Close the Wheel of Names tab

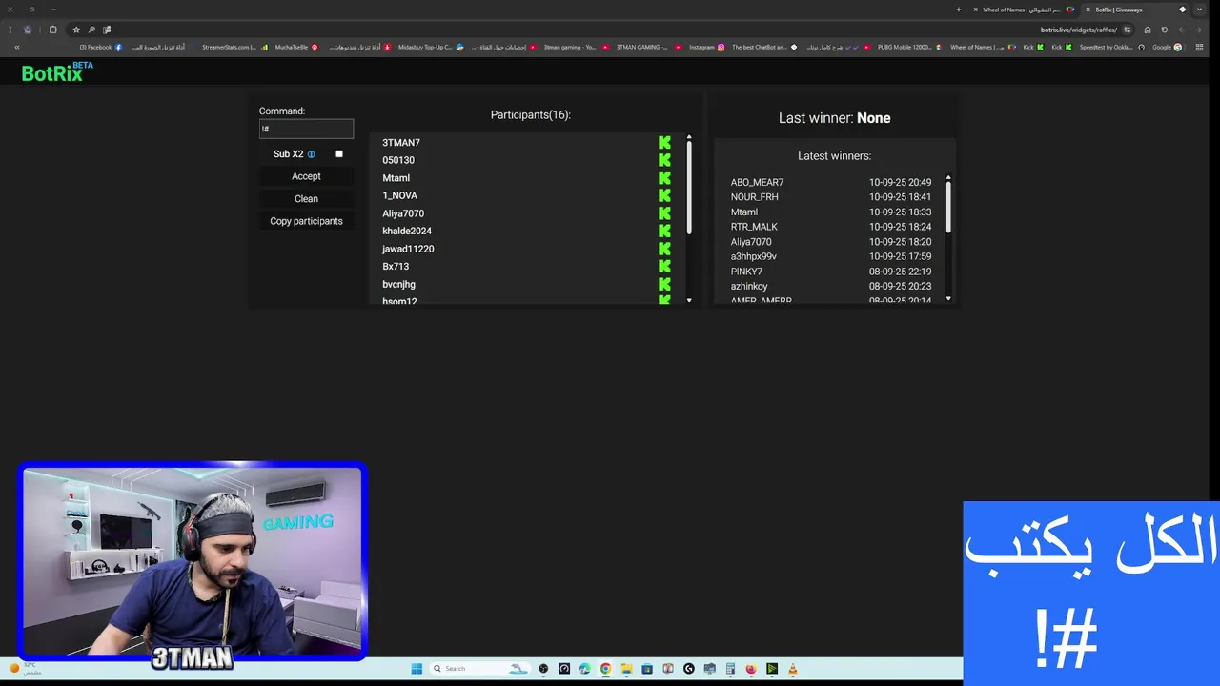tap(975, 10)
